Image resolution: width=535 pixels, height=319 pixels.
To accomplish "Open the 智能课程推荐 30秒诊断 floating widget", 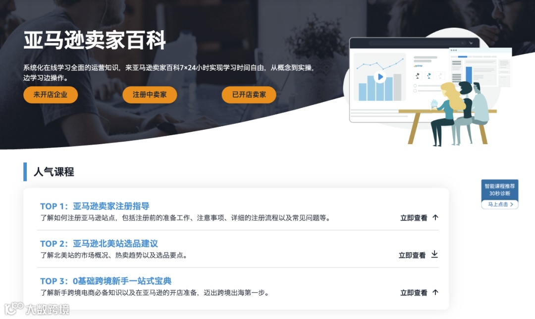I will pos(500,194).
